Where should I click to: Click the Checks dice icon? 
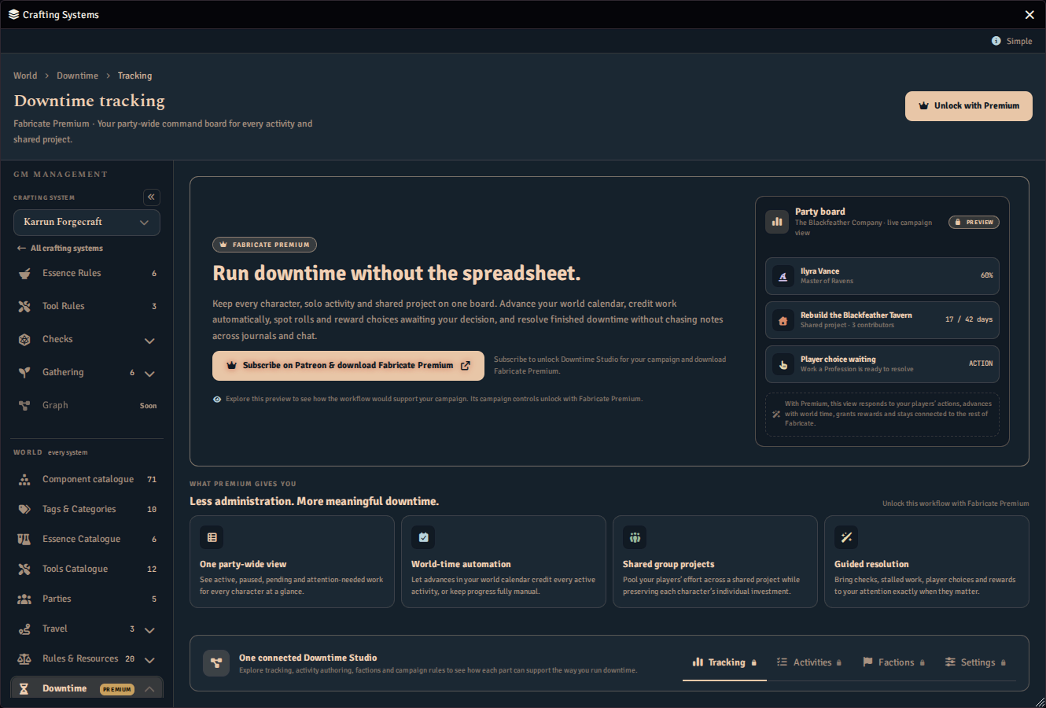pos(24,340)
